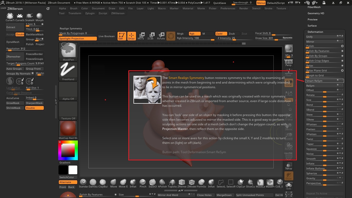Toggle Double in the Extract section
The width and height of the screenshot is (352, 198).
click(x=20, y=34)
